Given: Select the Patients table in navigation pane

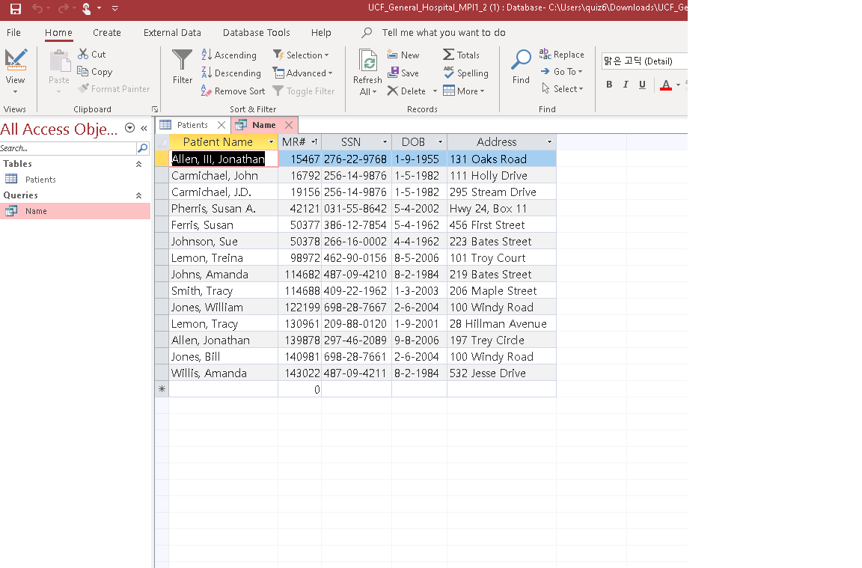Looking at the screenshot, I should click(75, 180).
